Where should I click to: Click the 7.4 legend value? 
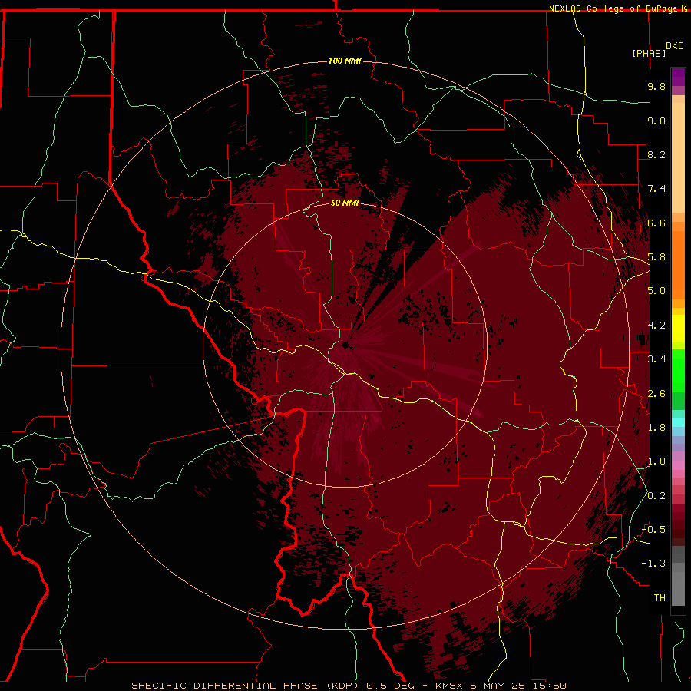pyautogui.click(x=656, y=189)
